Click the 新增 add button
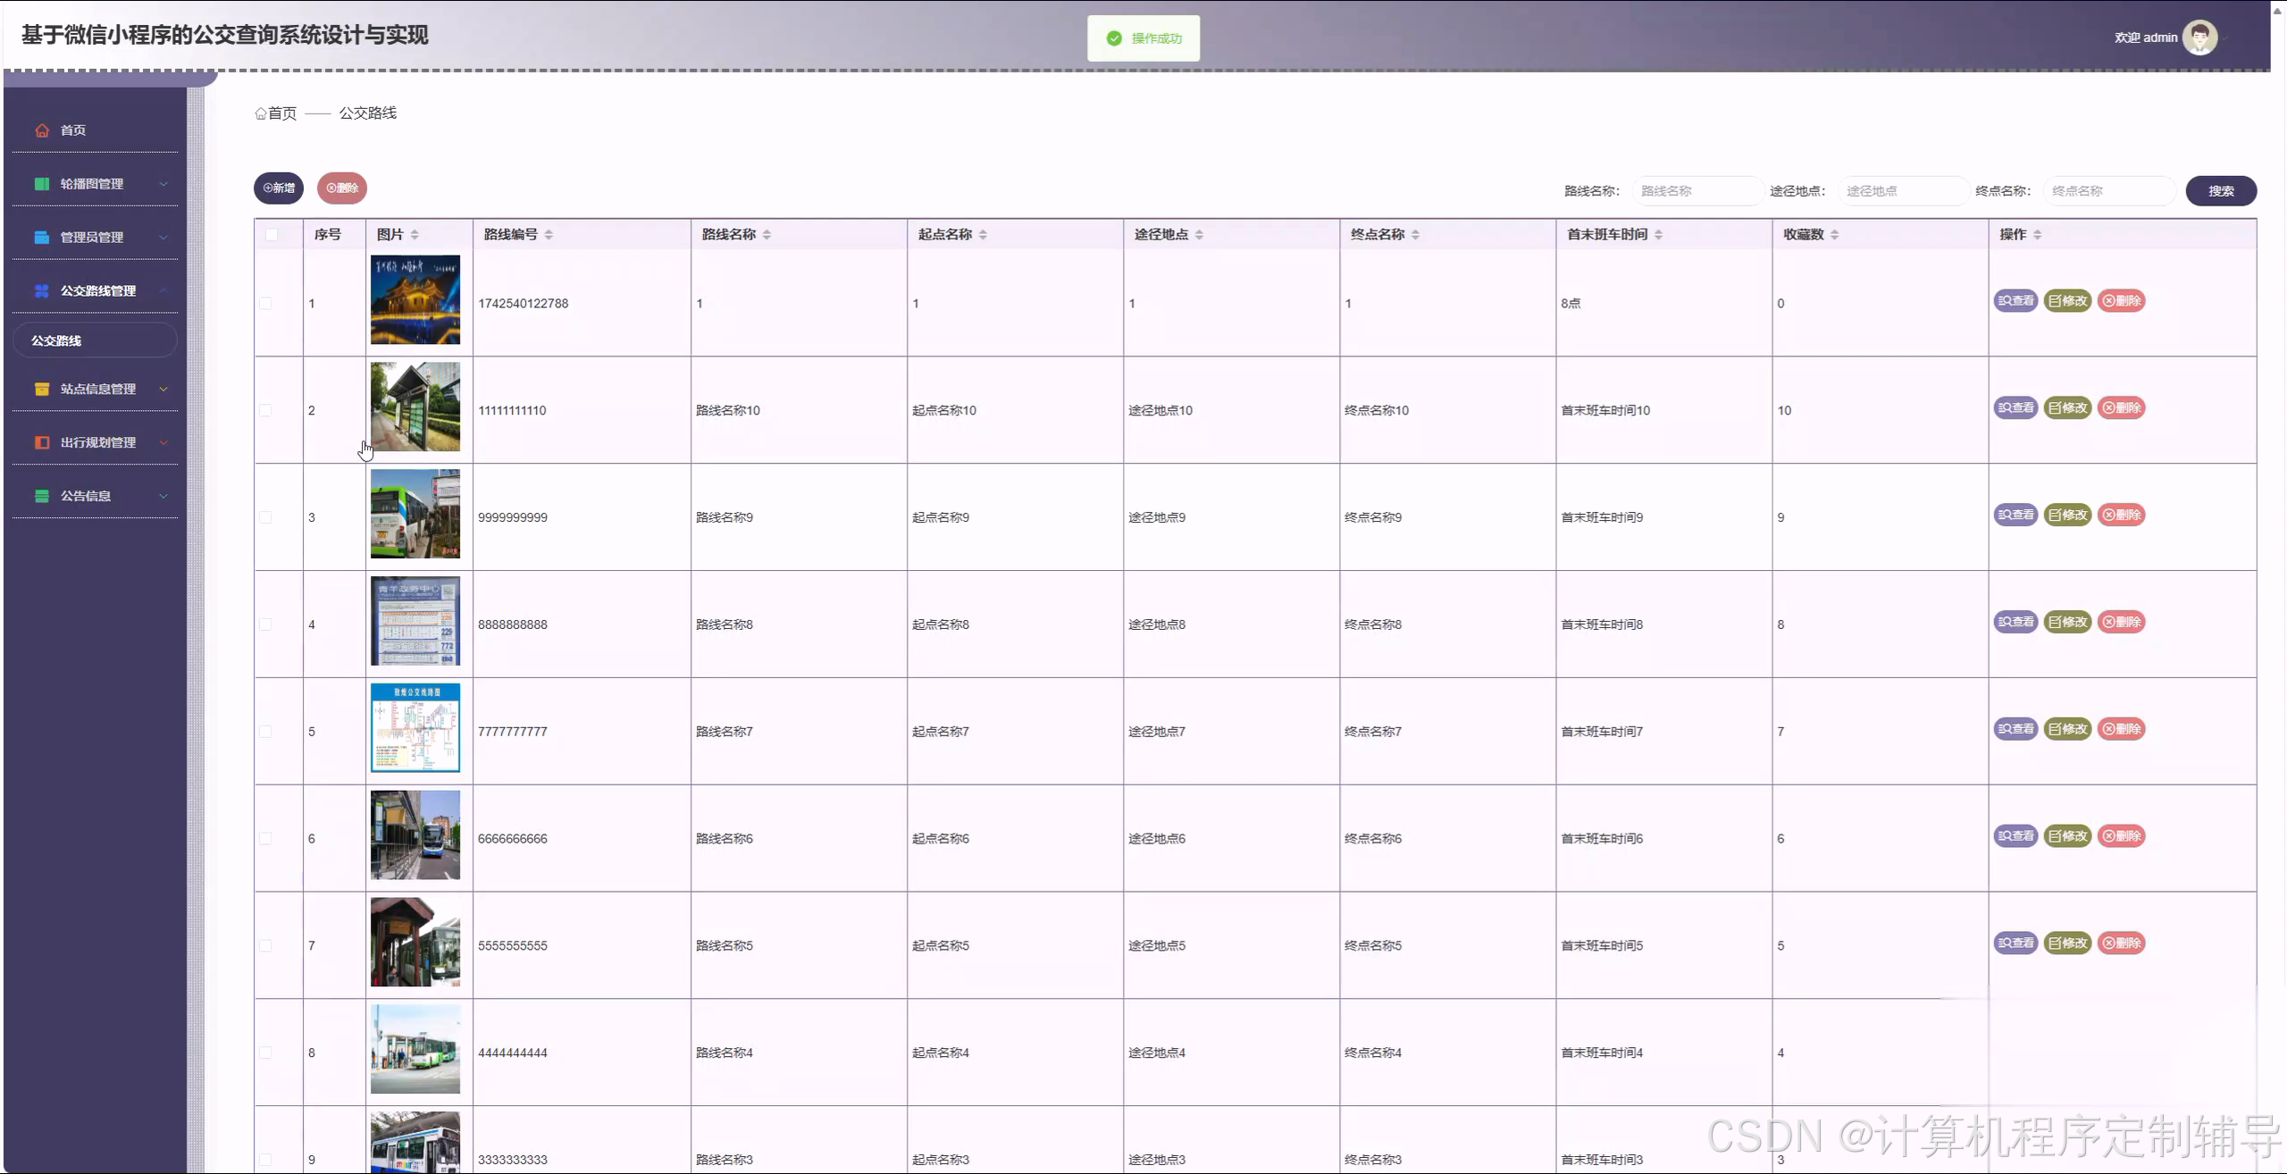The height and width of the screenshot is (1174, 2287). click(x=279, y=189)
